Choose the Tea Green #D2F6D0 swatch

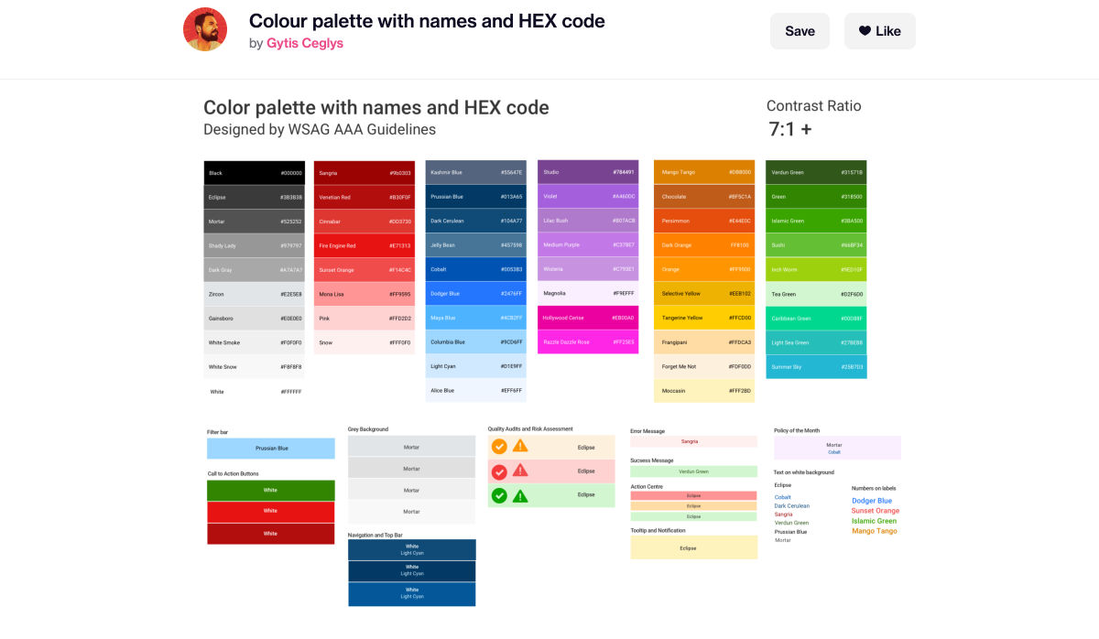[x=816, y=293]
